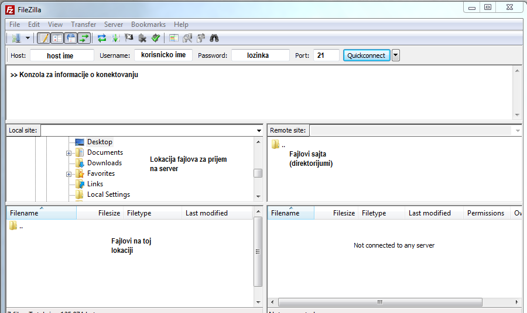Click the Quickconnect button
The image size is (527, 313).
click(367, 55)
